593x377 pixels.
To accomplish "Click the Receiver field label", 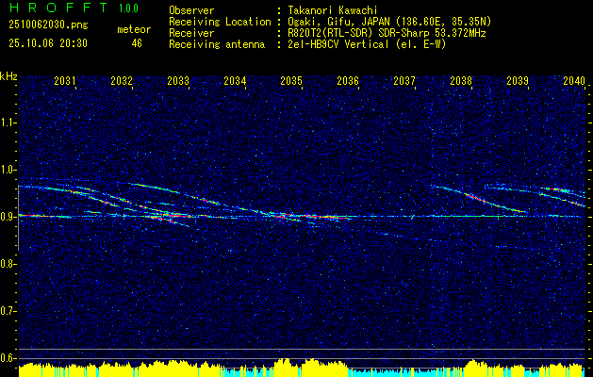I will tap(191, 33).
